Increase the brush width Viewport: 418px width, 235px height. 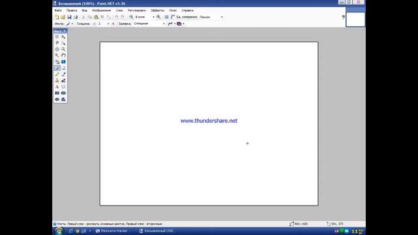point(113,23)
